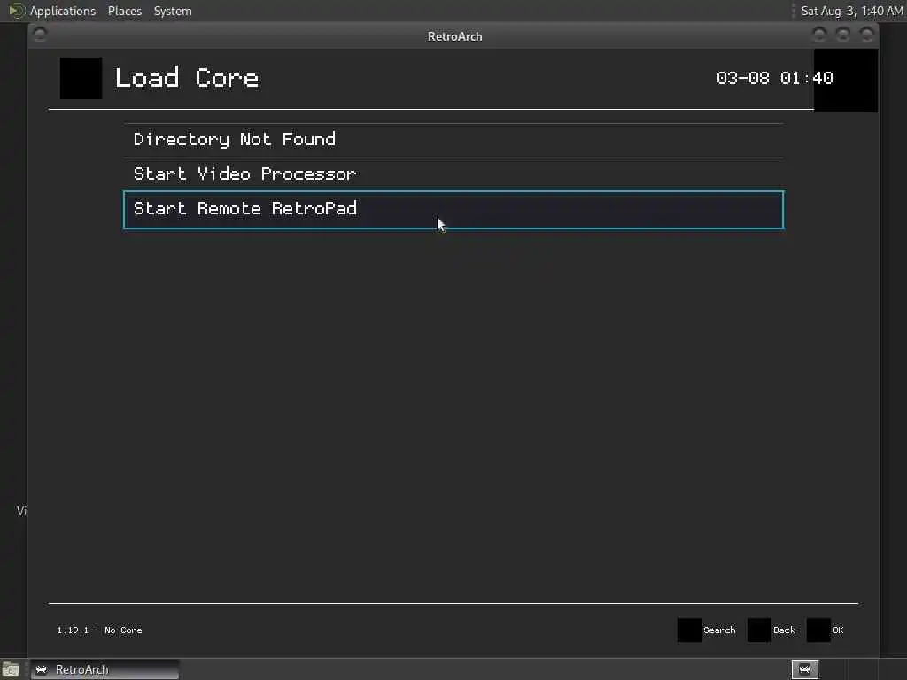Click the Load Core heading
The image size is (907, 680).
coord(186,78)
